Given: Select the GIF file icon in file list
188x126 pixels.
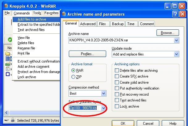Looking at the screenshot, I should (x=7, y=64).
